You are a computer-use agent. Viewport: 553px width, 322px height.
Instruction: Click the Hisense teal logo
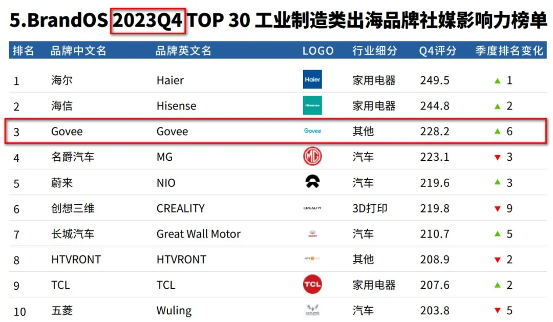[312, 105]
